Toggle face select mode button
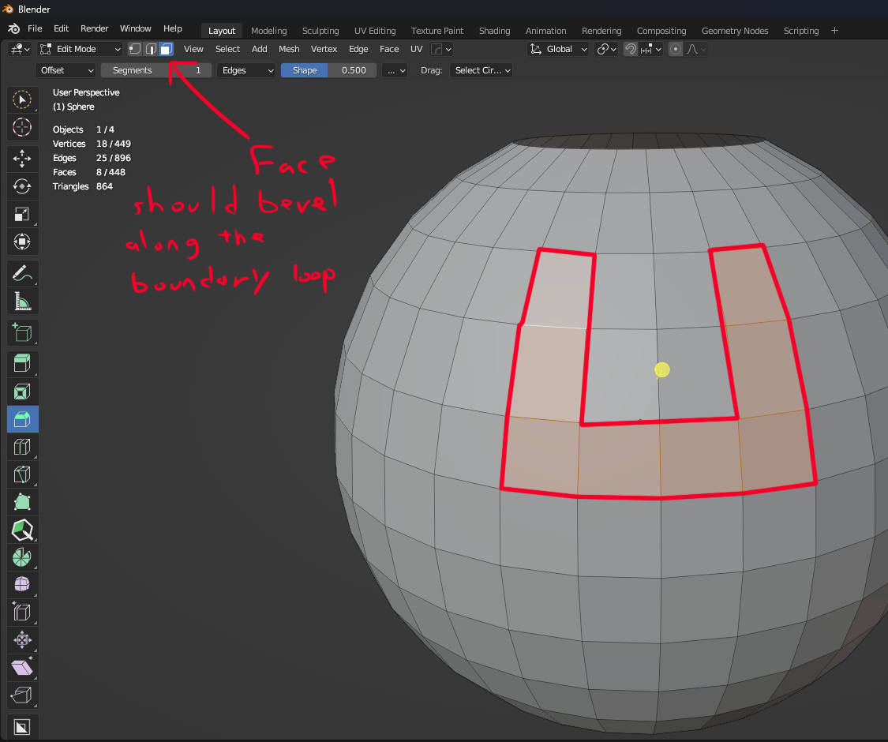The image size is (888, 742). 167,49
